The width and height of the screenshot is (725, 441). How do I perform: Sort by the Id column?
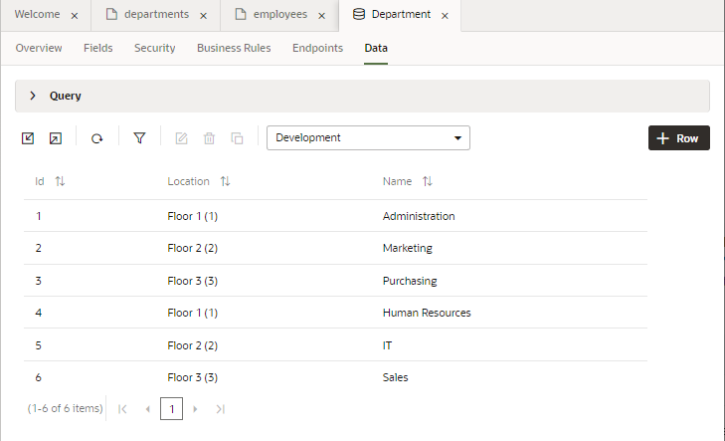[60, 182]
